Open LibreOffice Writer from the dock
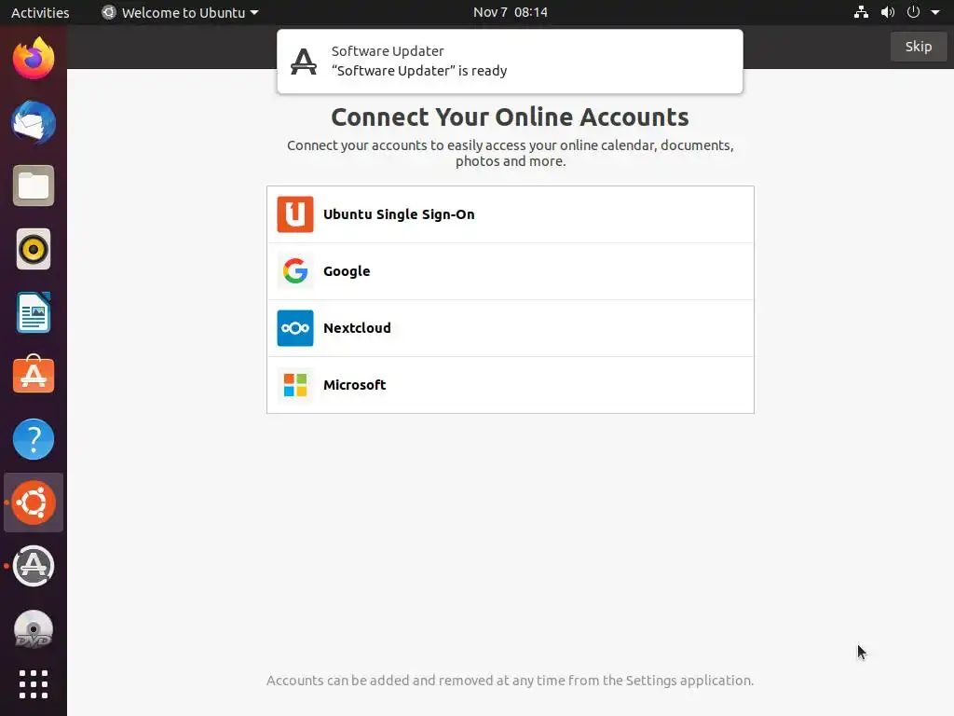Image resolution: width=954 pixels, height=716 pixels. point(34,312)
